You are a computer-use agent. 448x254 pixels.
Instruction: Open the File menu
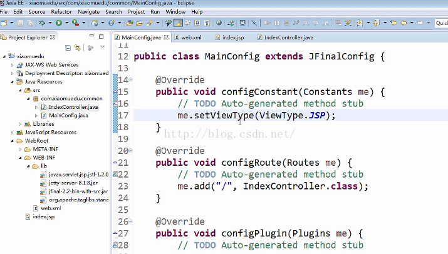point(4,12)
